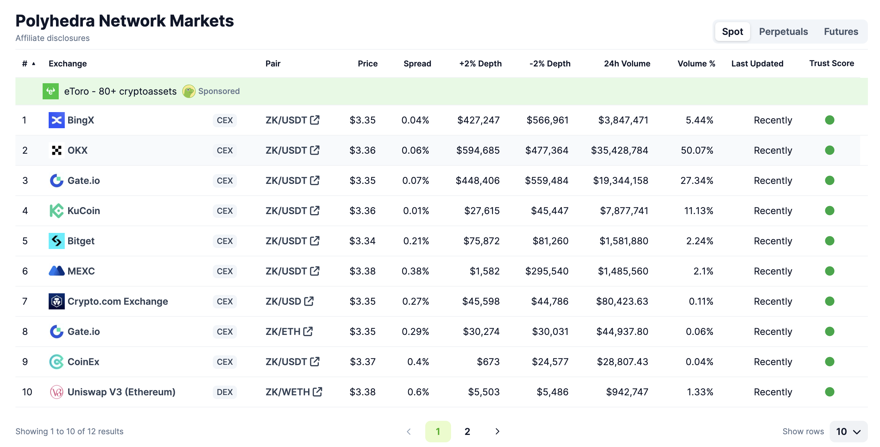The image size is (880, 447).
Task: Open Gate.io ZK/USDT pair link
Action: [286, 180]
